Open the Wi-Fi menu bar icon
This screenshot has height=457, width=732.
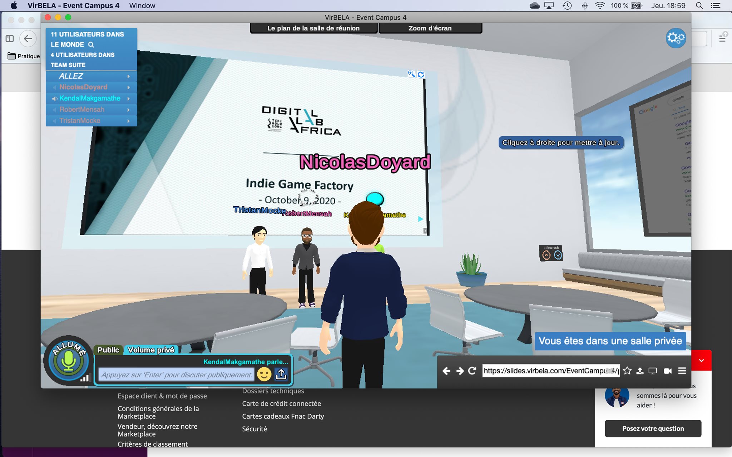(600, 6)
